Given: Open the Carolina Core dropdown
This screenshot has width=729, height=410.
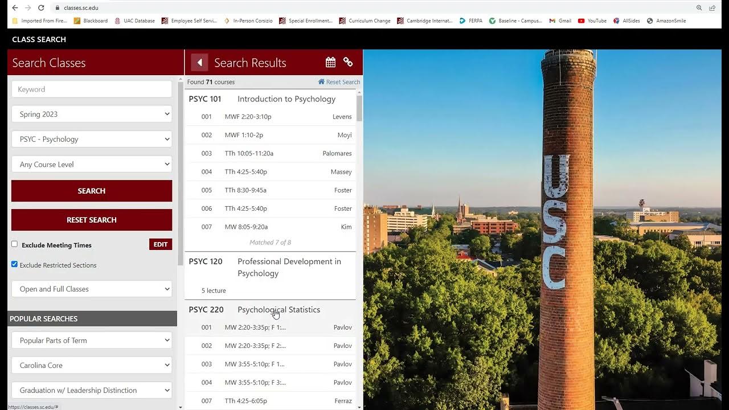Looking at the screenshot, I should (92, 365).
